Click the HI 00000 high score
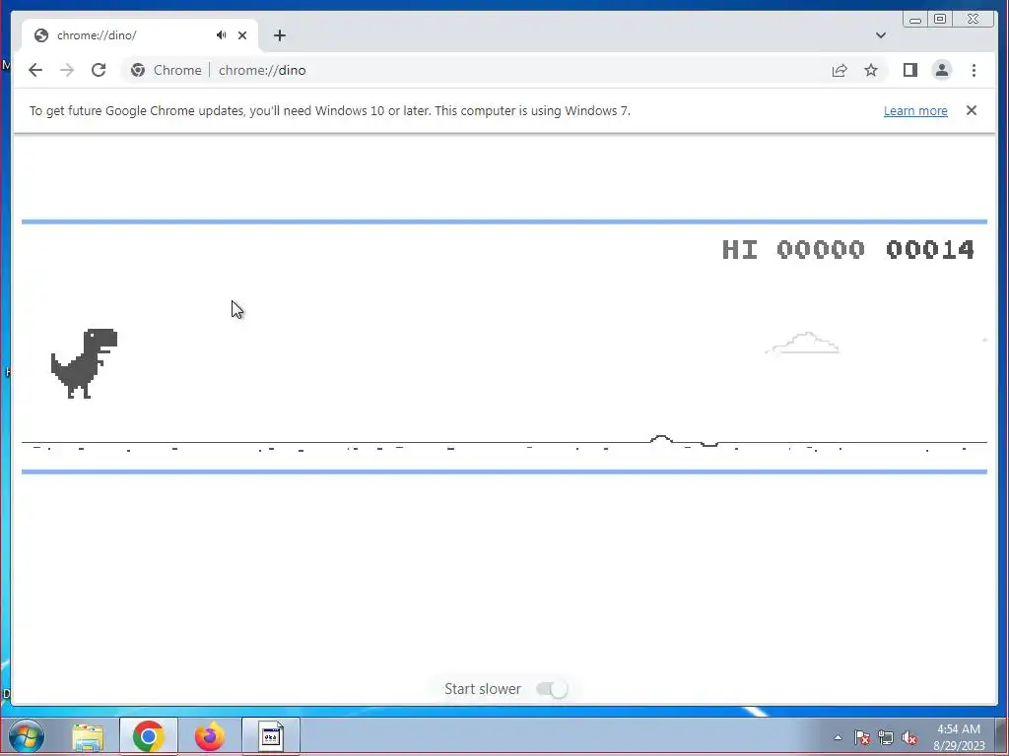Screen dimensions: 1009x756 (793, 249)
